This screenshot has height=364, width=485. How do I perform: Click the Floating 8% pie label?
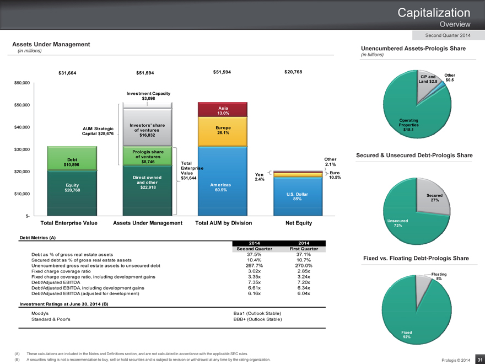click(x=439, y=276)
